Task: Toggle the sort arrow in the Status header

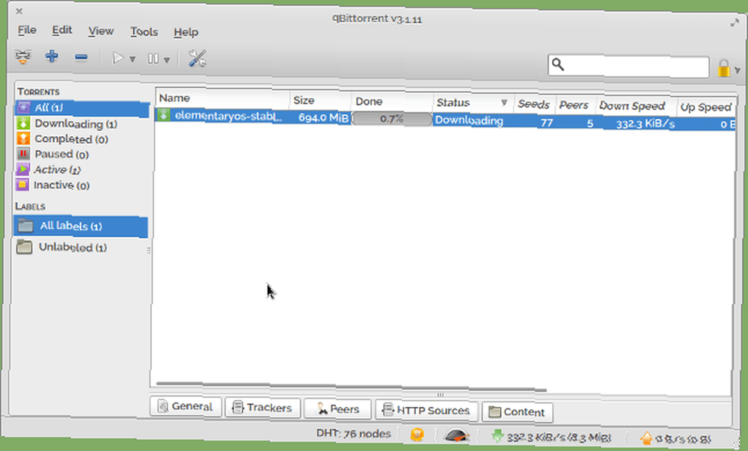Action: (503, 102)
